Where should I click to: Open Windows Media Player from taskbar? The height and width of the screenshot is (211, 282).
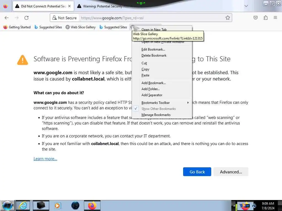58,206
